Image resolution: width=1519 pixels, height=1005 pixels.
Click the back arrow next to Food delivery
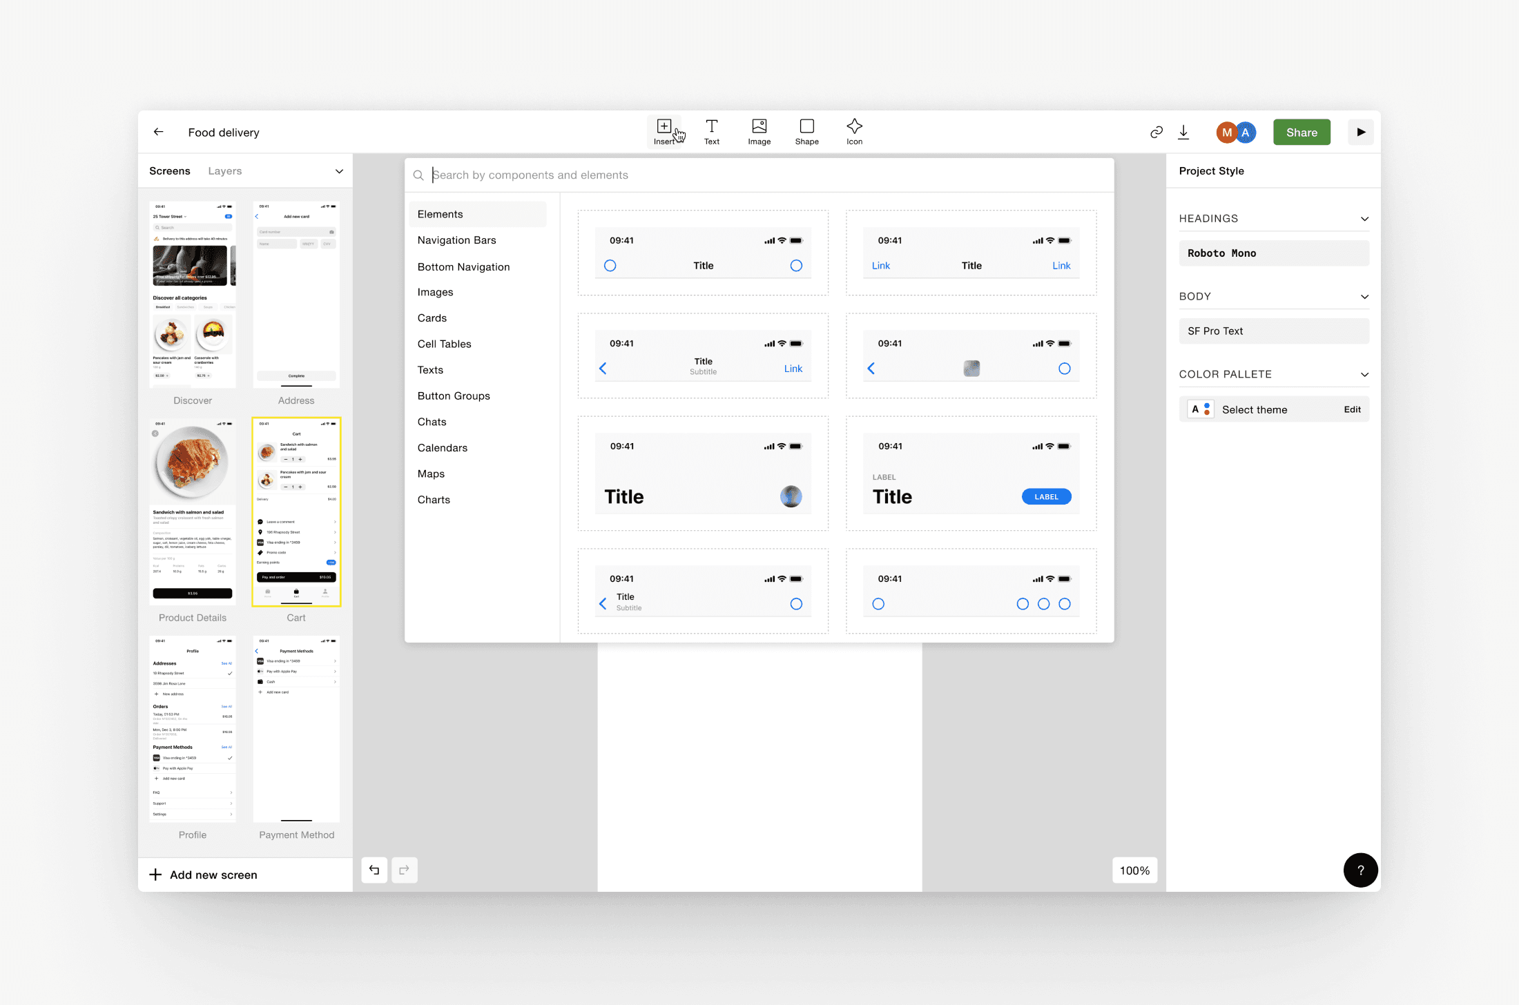coord(159,132)
